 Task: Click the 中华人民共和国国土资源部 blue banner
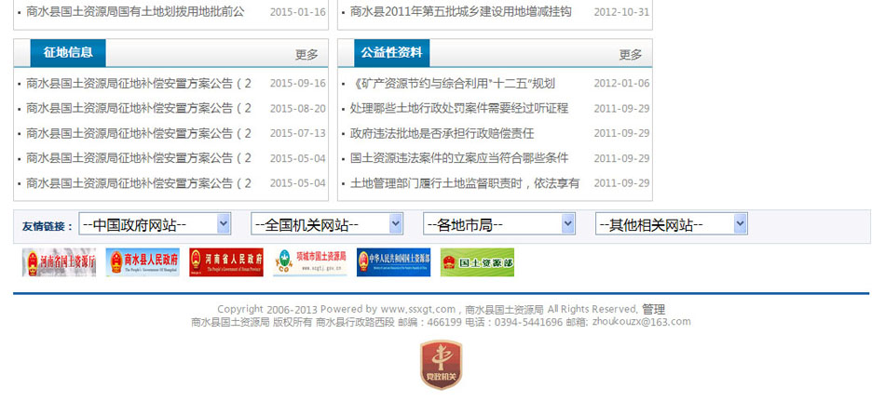393,262
